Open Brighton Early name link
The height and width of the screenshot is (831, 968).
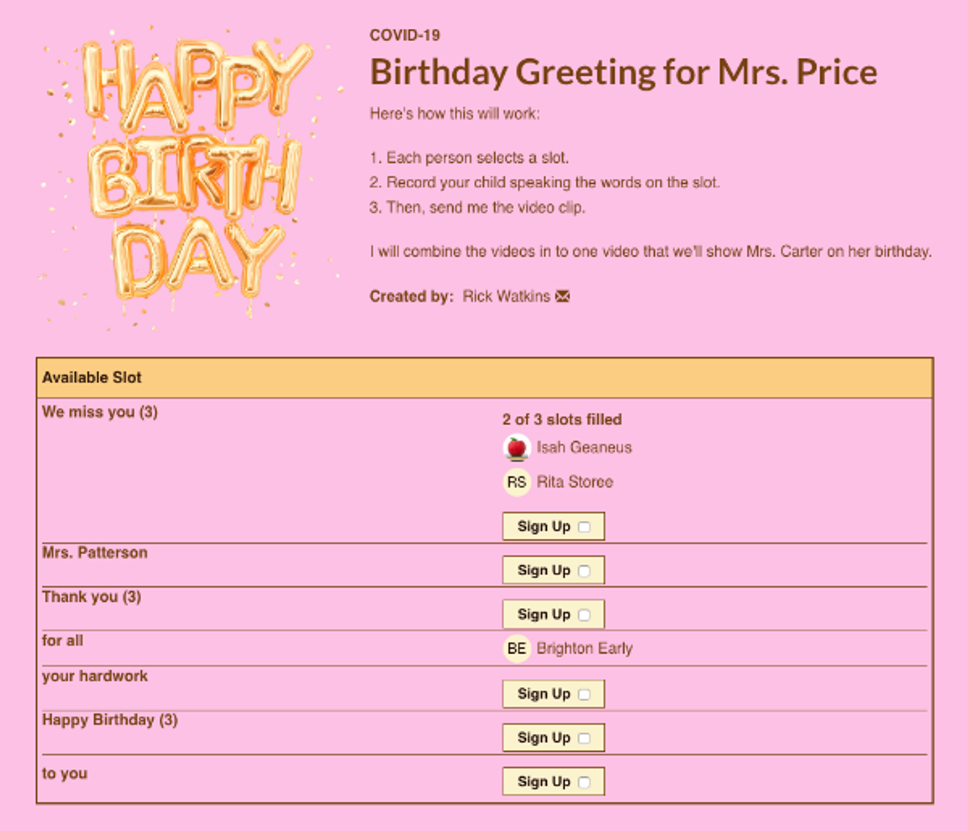point(584,648)
